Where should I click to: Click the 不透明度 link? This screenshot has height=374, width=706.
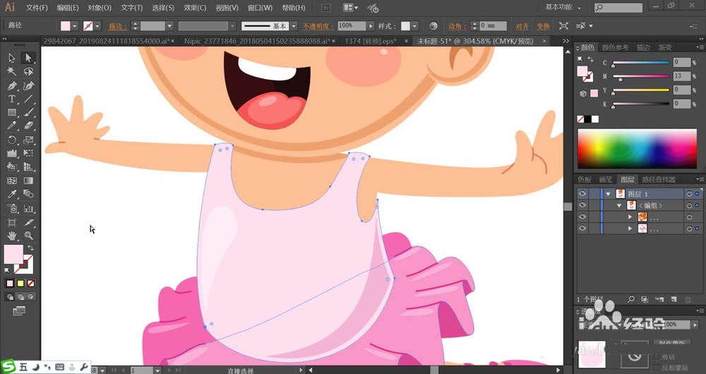tap(318, 27)
